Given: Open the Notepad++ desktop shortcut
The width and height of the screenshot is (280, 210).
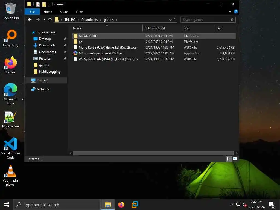Looking at the screenshot, I should [x=11, y=120].
